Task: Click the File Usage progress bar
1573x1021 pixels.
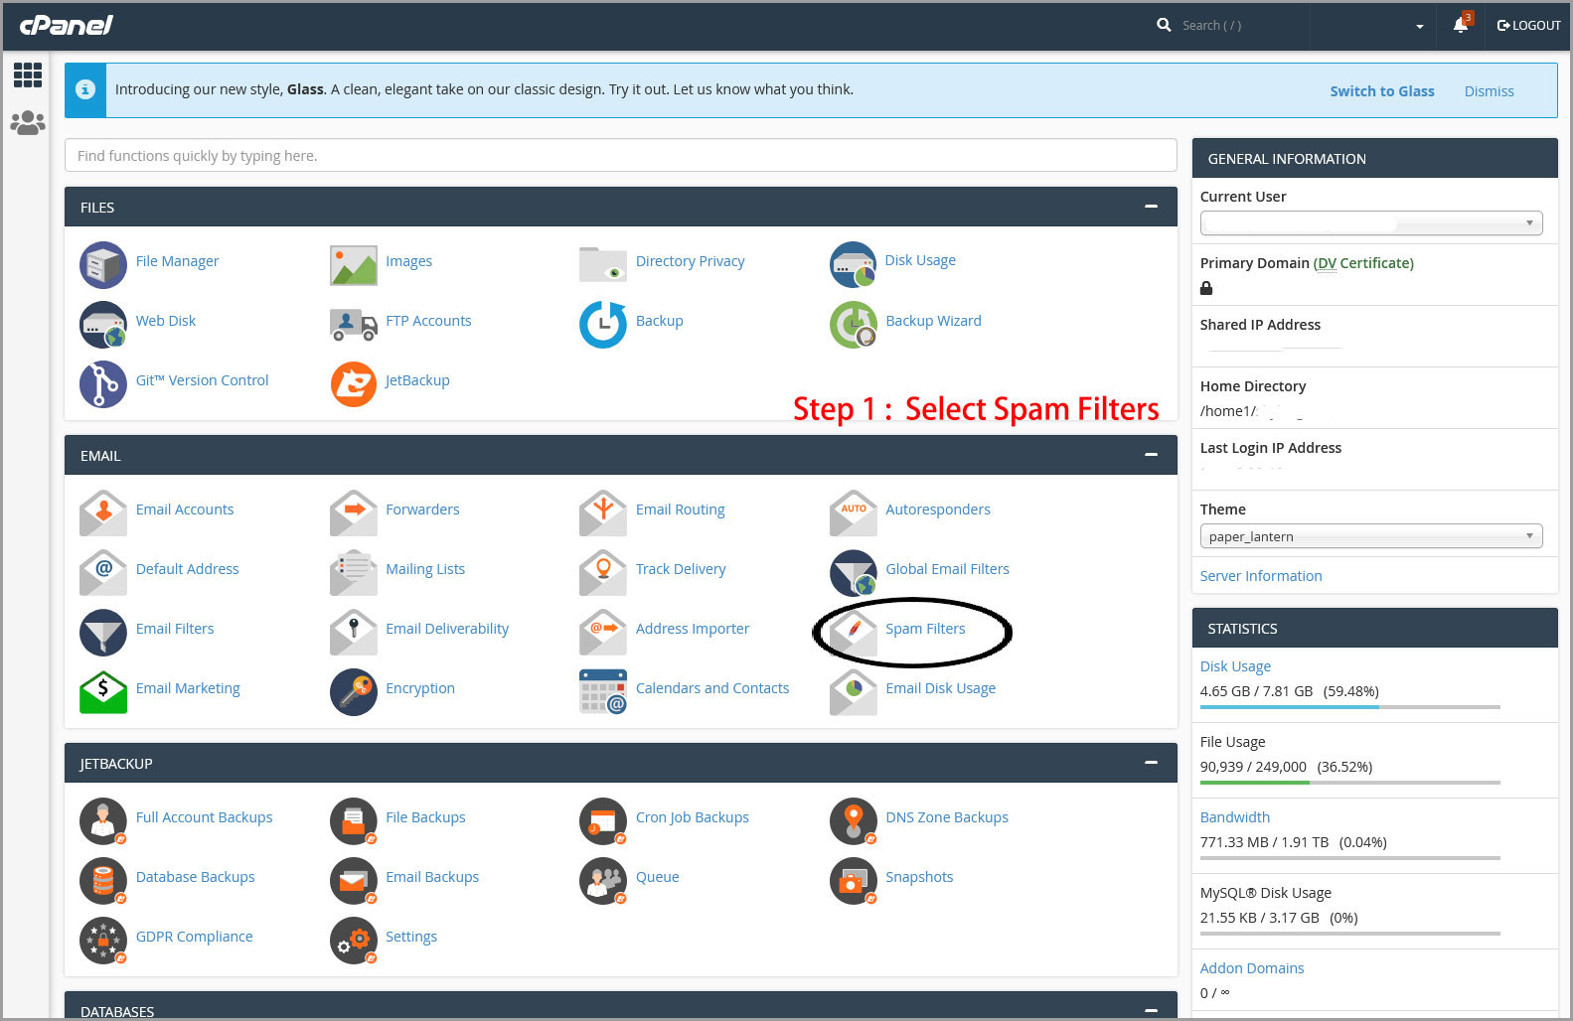Action: 1350,783
